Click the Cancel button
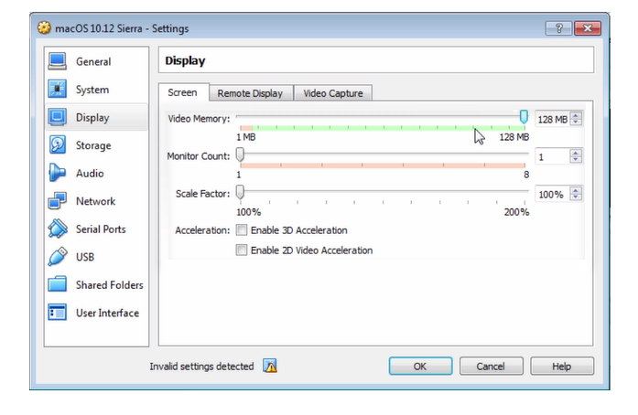The image size is (638, 415). 492,367
